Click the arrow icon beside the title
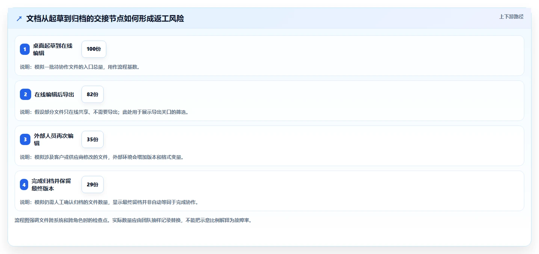 click(19, 18)
